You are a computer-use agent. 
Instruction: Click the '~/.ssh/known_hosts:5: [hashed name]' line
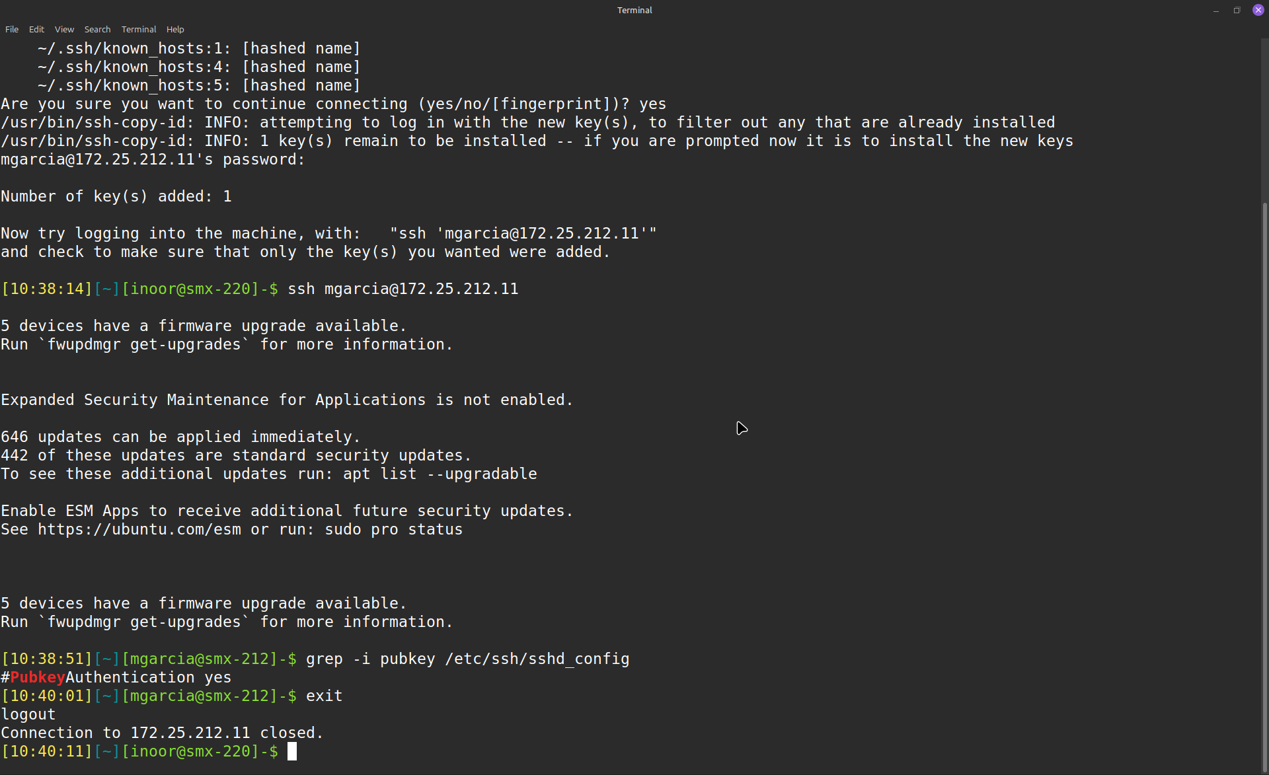point(199,85)
